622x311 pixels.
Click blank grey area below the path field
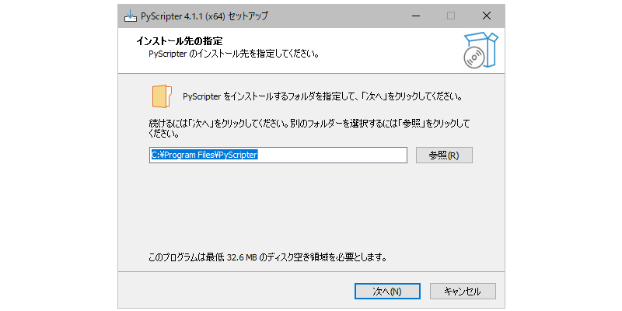(311, 206)
